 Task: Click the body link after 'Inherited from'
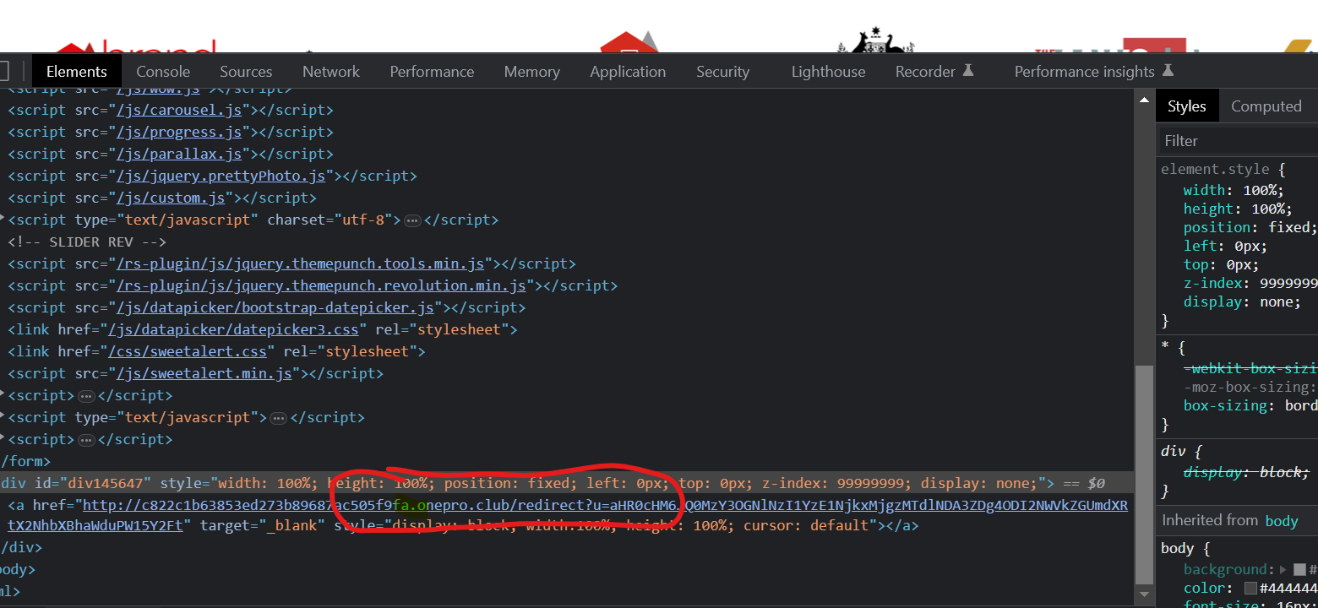[x=1281, y=521]
